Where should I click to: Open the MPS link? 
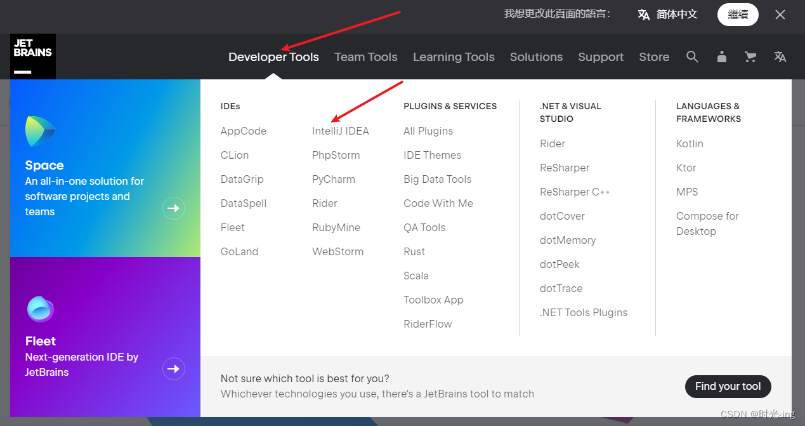687,192
